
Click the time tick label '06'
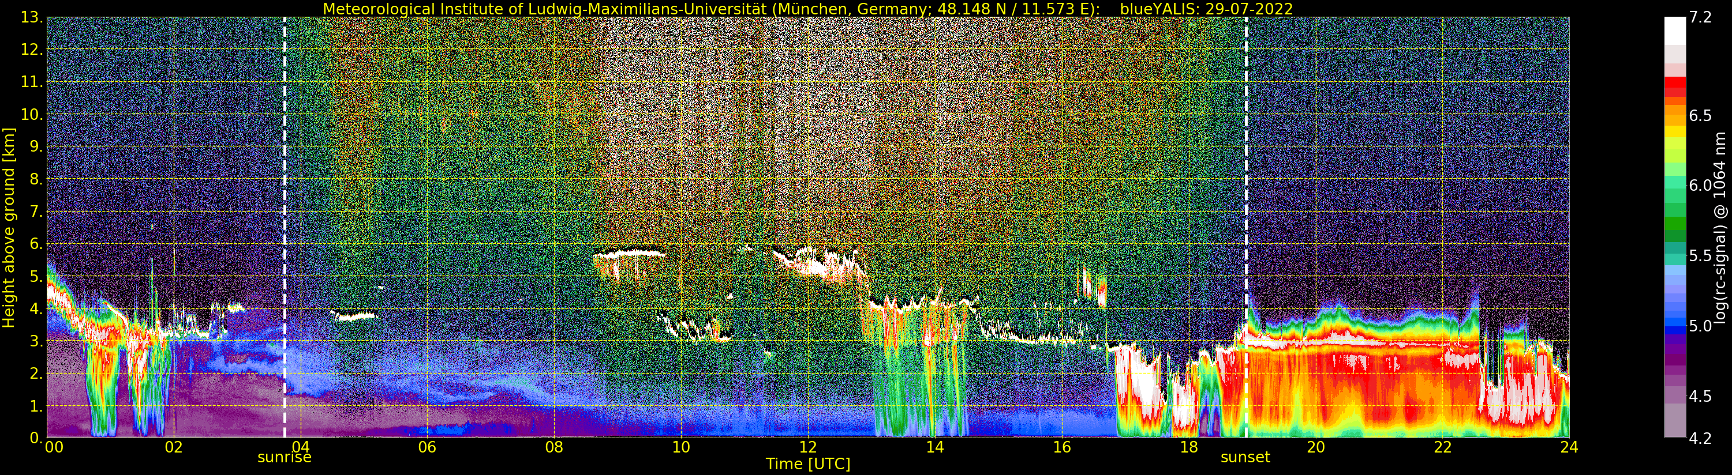pyautogui.click(x=428, y=447)
